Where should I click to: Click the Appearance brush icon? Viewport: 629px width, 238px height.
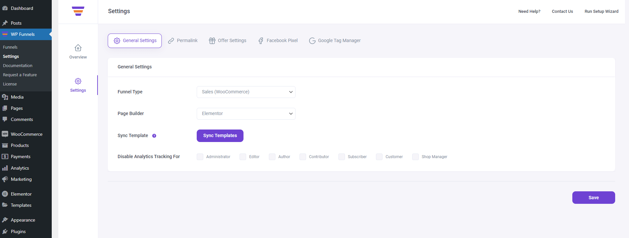coord(5,220)
